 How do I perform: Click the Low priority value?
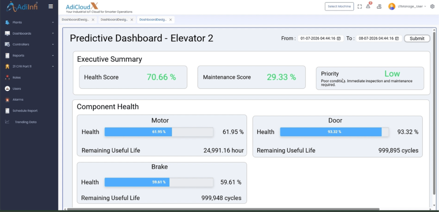[x=392, y=74]
